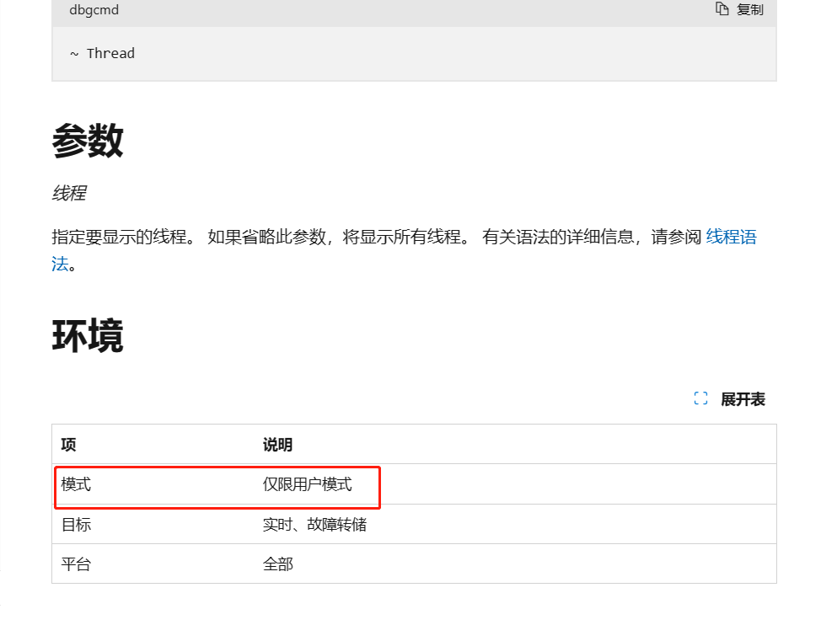Screen dimensions: 837x625
Task: Click the 说明 column header
Action: pos(277,445)
